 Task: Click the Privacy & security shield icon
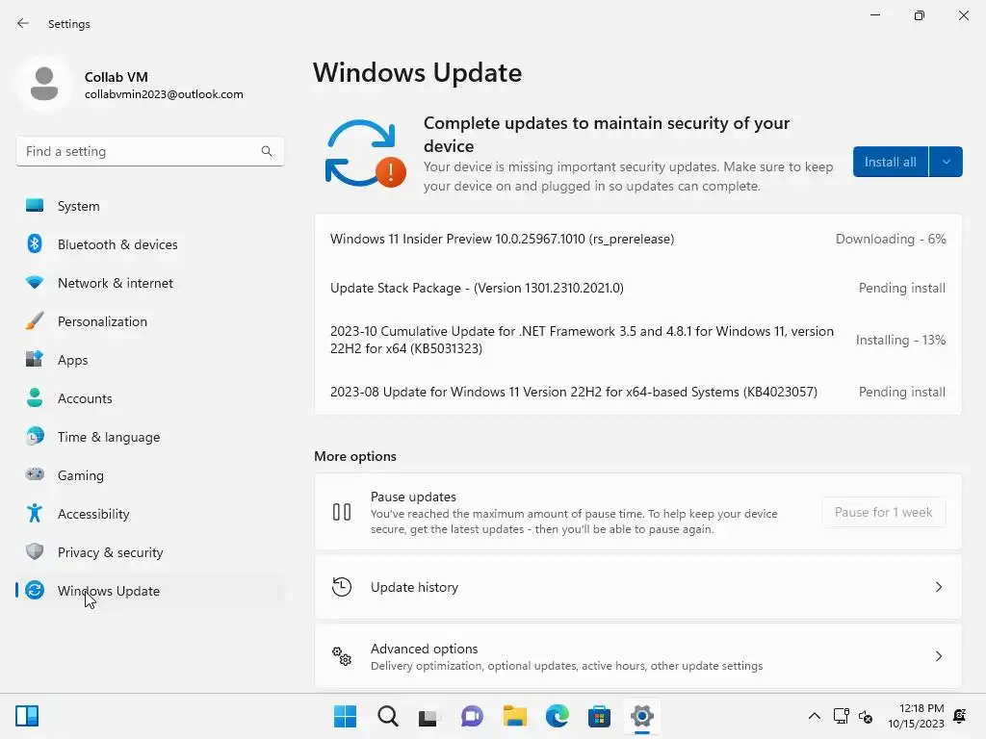point(35,551)
